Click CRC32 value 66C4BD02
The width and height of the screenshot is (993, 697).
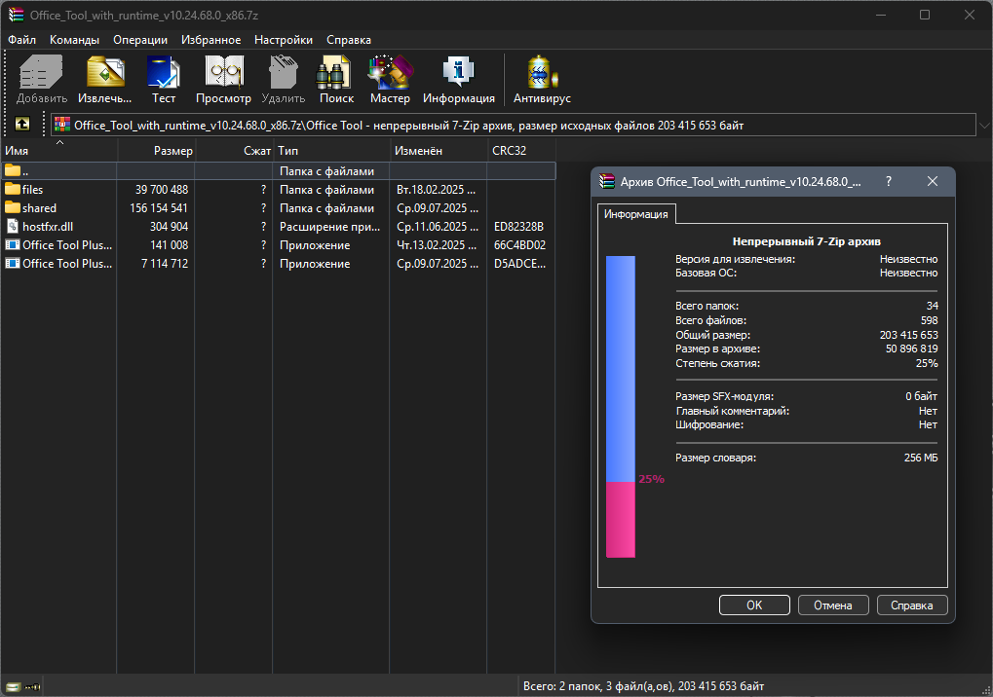tap(519, 244)
